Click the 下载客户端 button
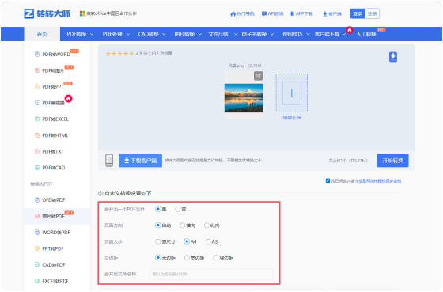The width and height of the screenshot is (443, 292). point(141,161)
